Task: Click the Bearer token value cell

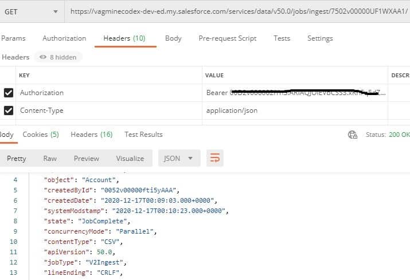Action: click(x=295, y=93)
